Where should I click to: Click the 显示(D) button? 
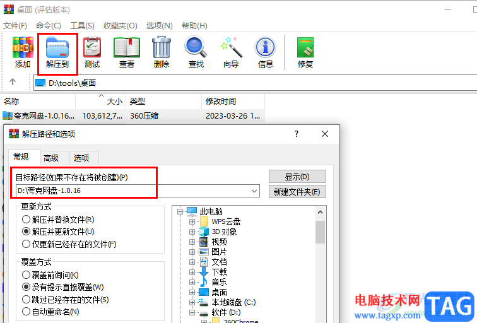pyautogui.click(x=297, y=177)
